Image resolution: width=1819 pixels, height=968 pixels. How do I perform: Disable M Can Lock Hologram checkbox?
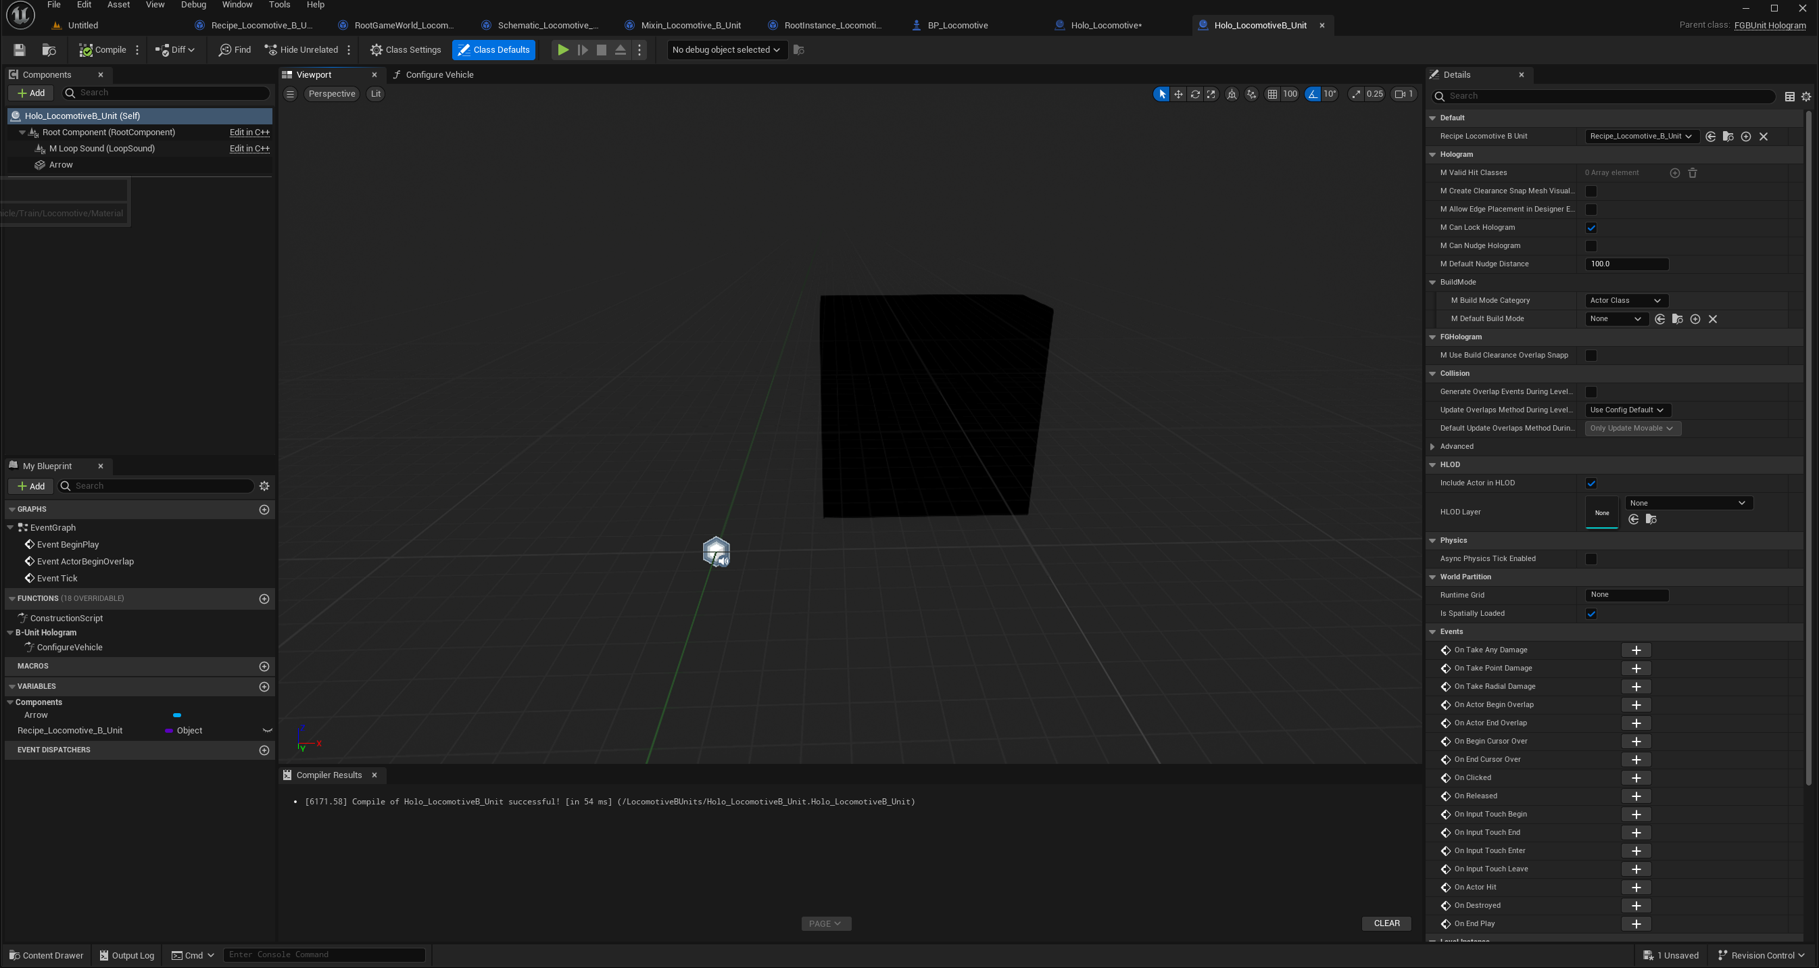tap(1591, 227)
